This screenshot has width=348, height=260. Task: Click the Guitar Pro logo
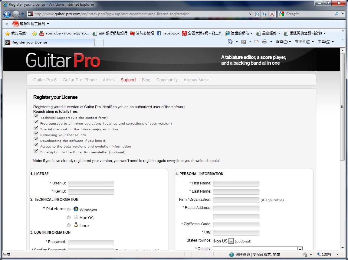point(63,60)
